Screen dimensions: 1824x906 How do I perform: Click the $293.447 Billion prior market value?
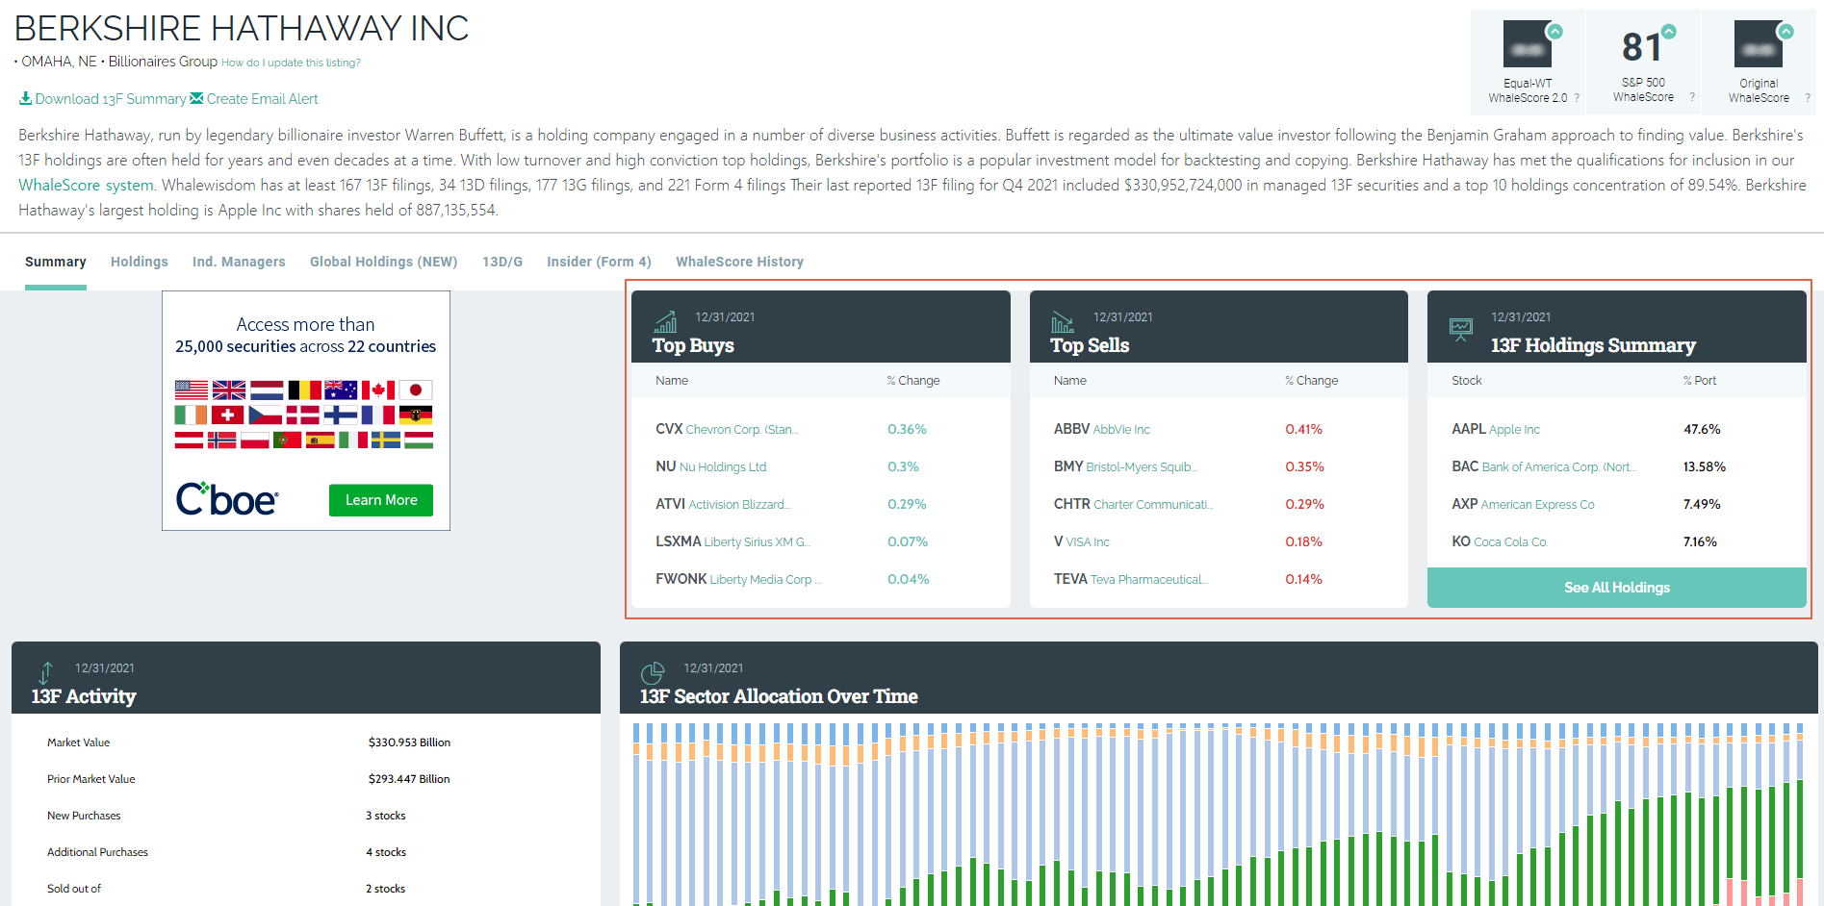point(409,779)
